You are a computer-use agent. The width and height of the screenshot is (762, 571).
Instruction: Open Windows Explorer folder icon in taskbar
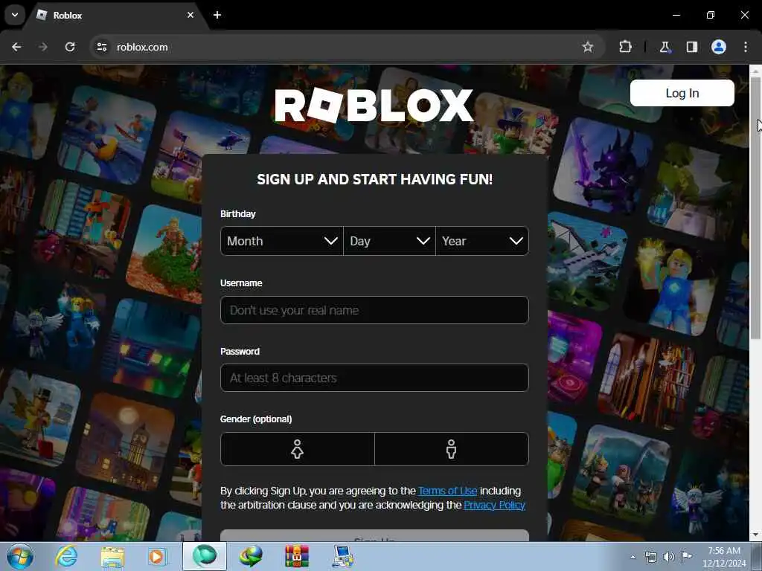click(112, 556)
